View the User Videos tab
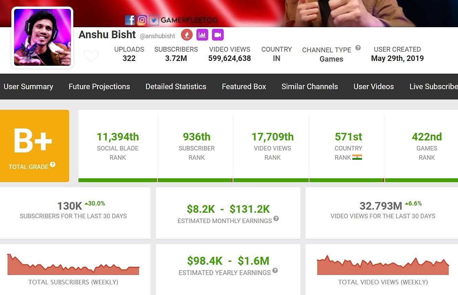This screenshot has width=458, height=295. (x=374, y=86)
